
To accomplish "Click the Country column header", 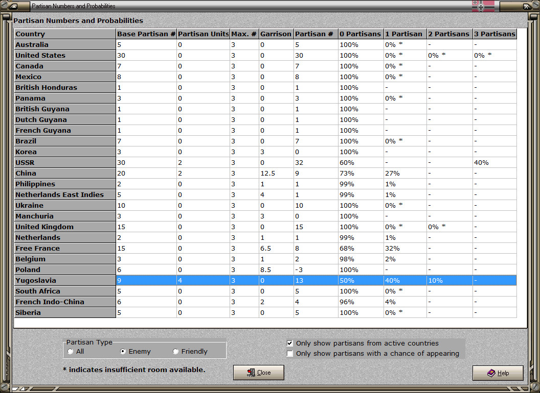I will [65, 34].
